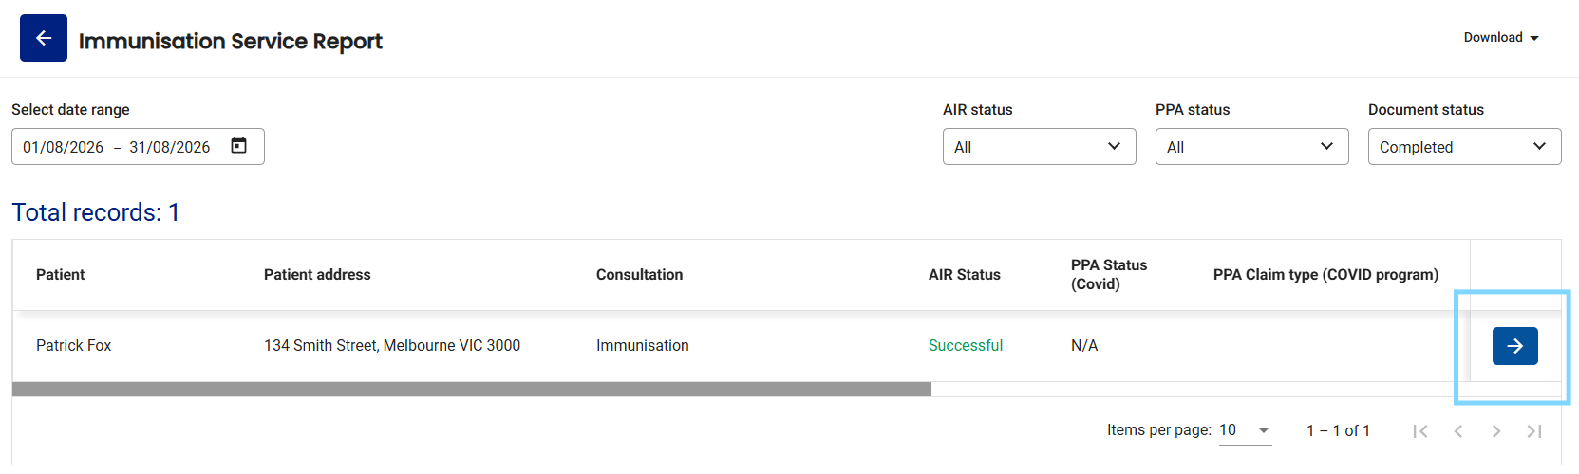1579x474 pixels.
Task: Jump to last page of results
Action: [x=1534, y=431]
